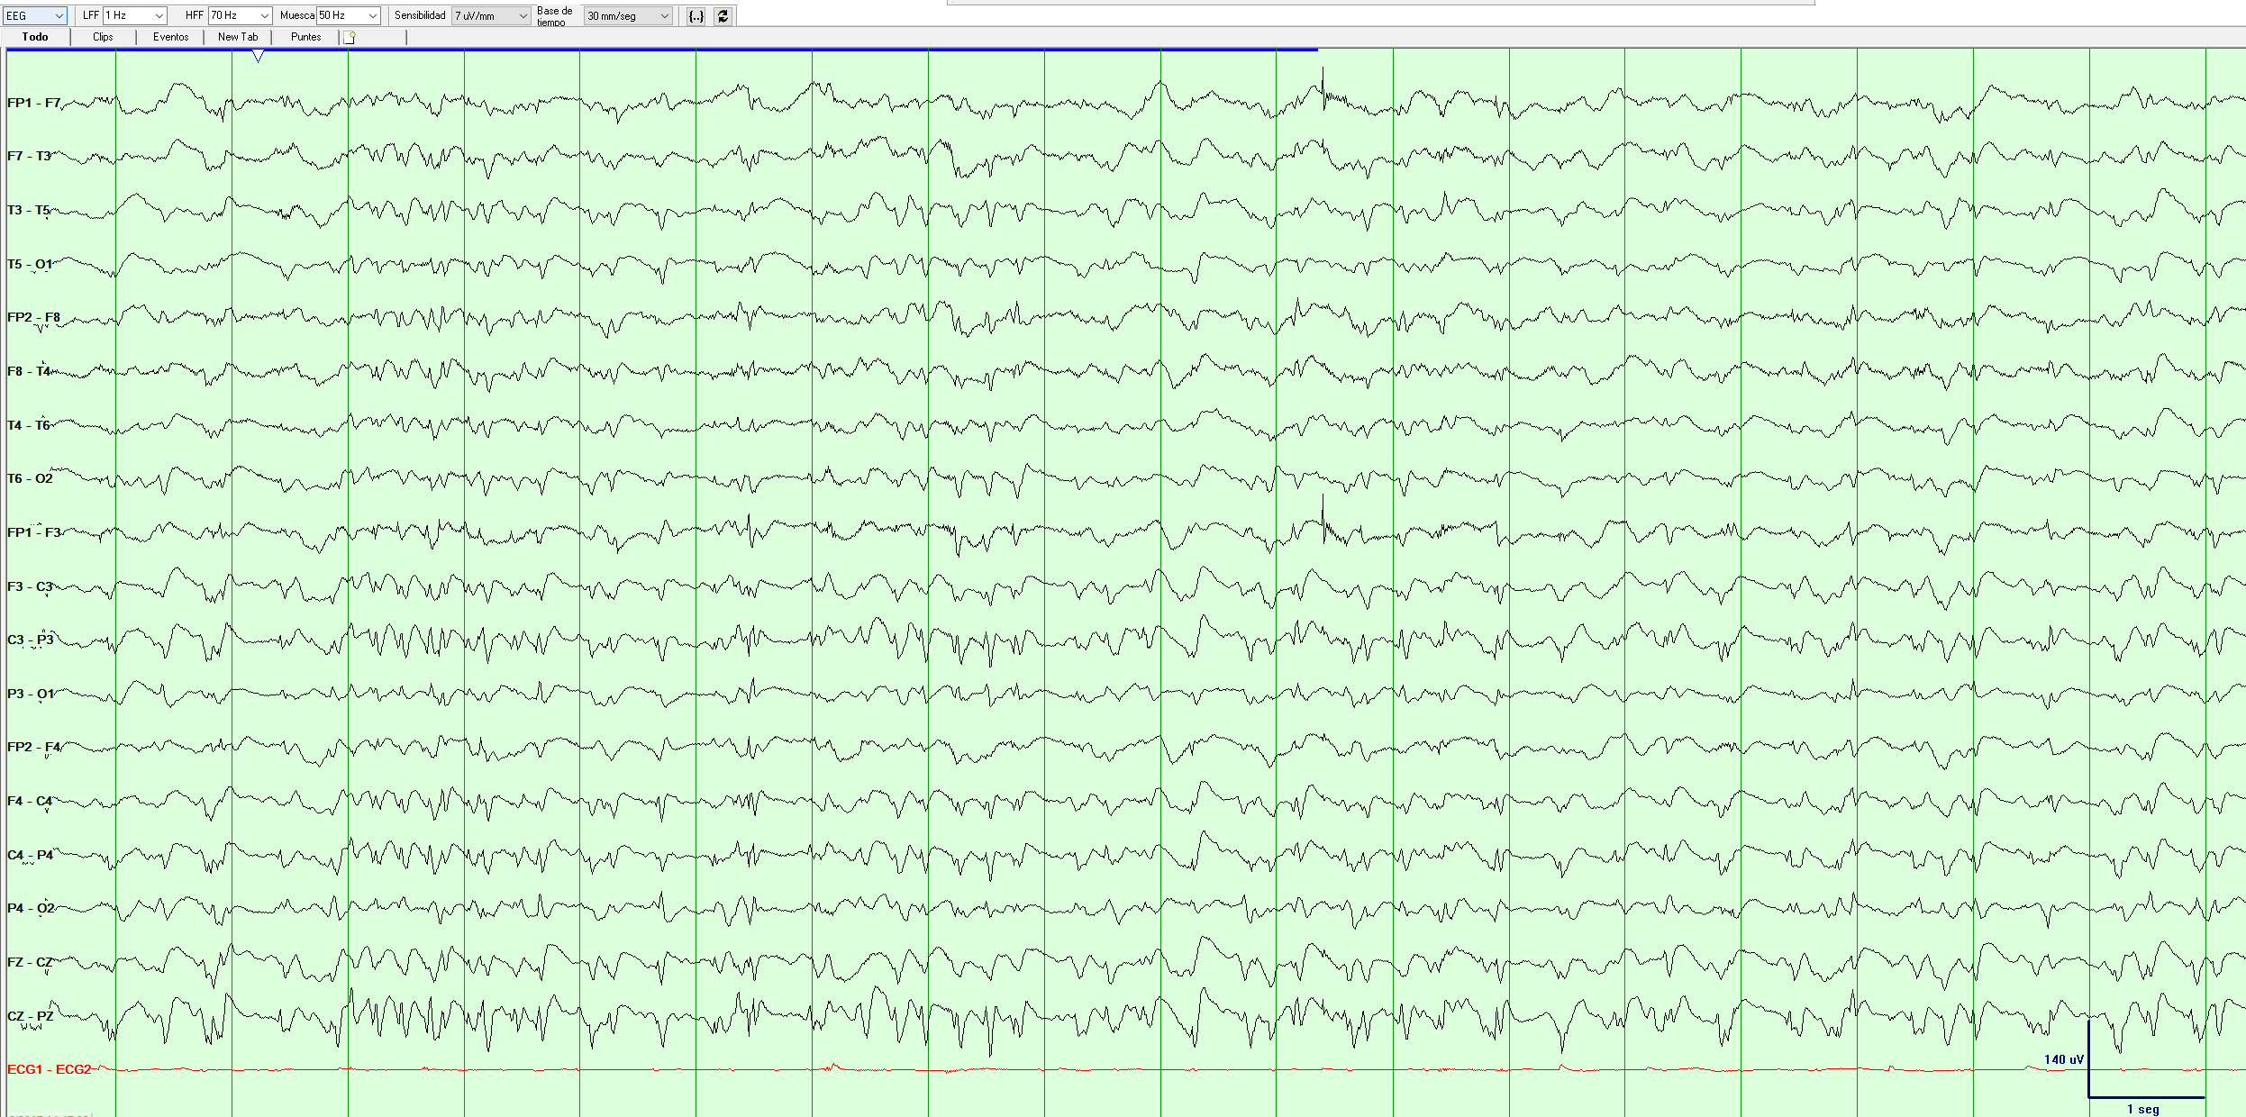Open the LFF 1 Hz filter dropdown
The image size is (2246, 1117).
coord(134,15)
